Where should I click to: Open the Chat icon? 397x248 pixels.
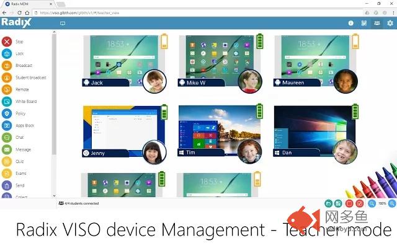(x=7, y=138)
